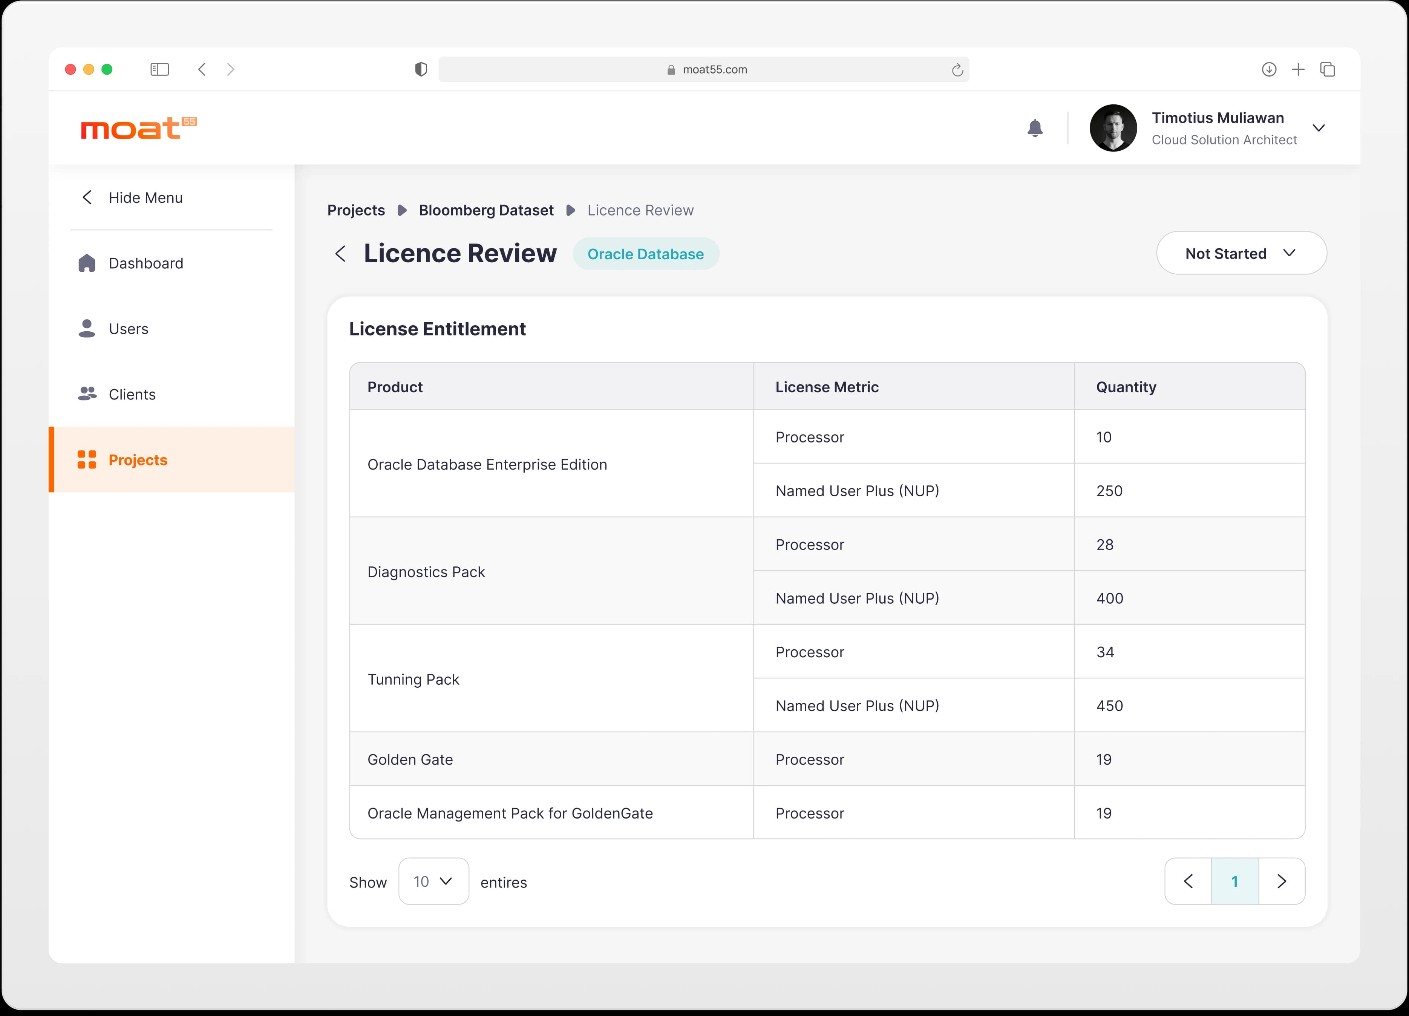Click the Licence Review breadcrumb

tap(640, 211)
